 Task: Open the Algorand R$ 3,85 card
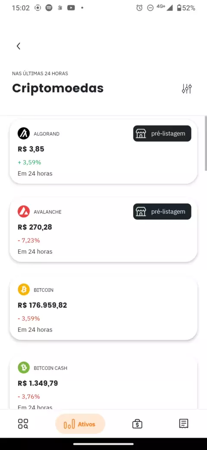click(103, 152)
